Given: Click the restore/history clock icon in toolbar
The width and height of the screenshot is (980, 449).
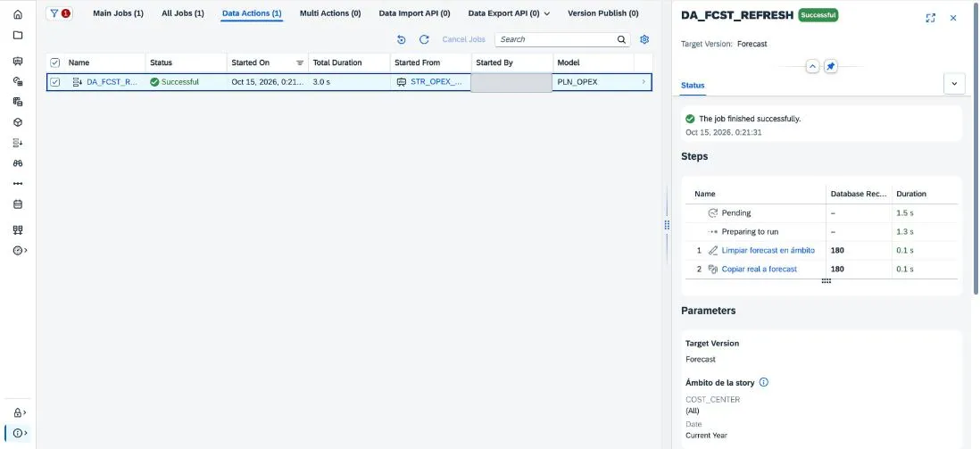Looking at the screenshot, I should point(402,39).
